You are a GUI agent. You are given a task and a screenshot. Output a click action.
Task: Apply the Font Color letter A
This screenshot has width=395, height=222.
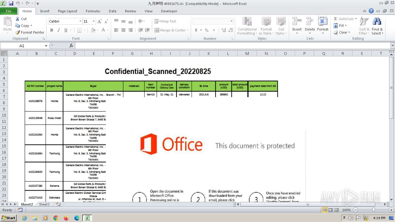(x=103, y=30)
